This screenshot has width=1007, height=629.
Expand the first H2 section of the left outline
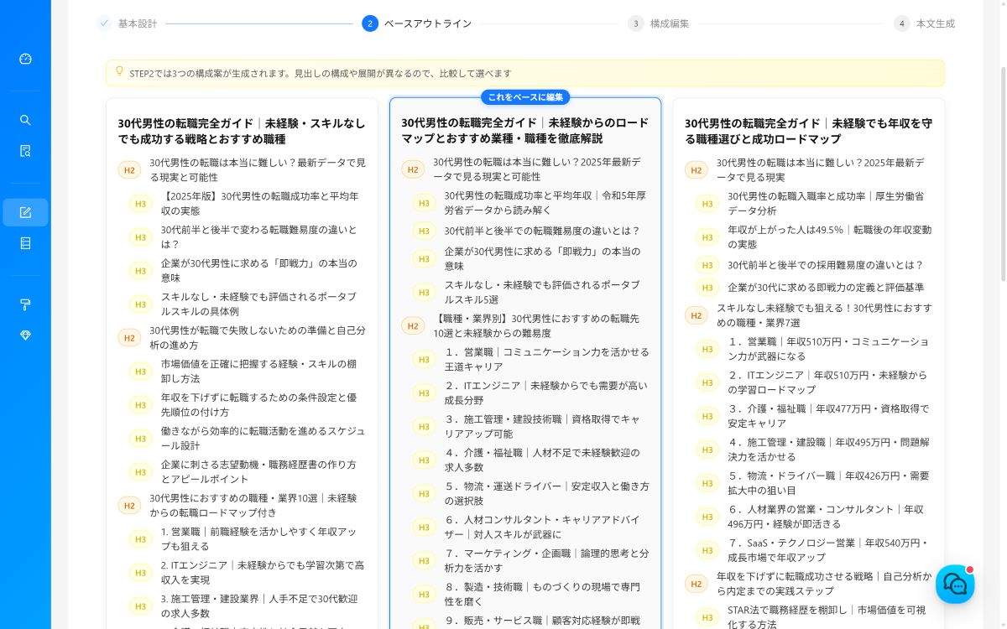pos(129,169)
